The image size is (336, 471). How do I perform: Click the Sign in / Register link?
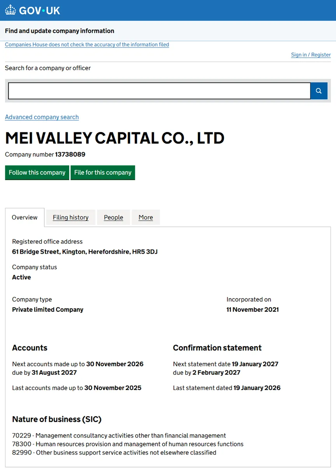[x=311, y=54]
